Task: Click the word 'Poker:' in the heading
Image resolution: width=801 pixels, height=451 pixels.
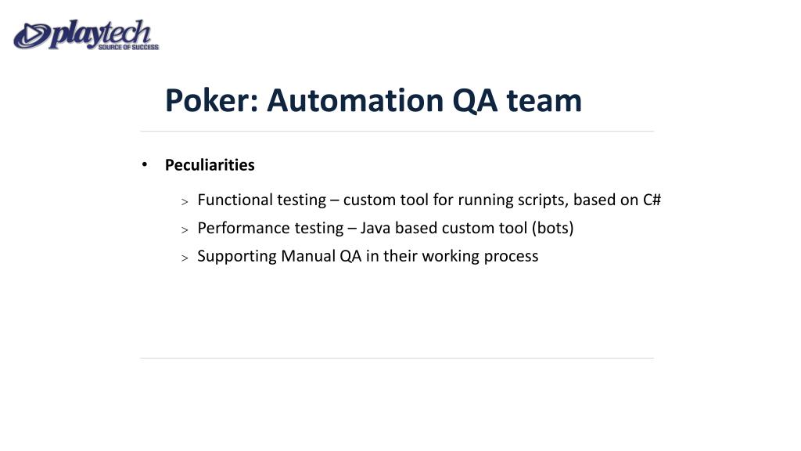Action: pos(212,100)
